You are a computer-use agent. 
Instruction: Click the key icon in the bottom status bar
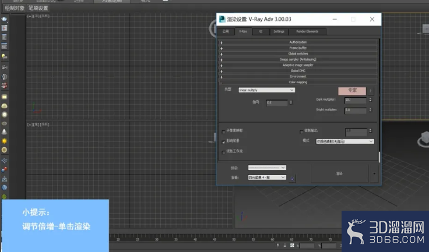277,246
